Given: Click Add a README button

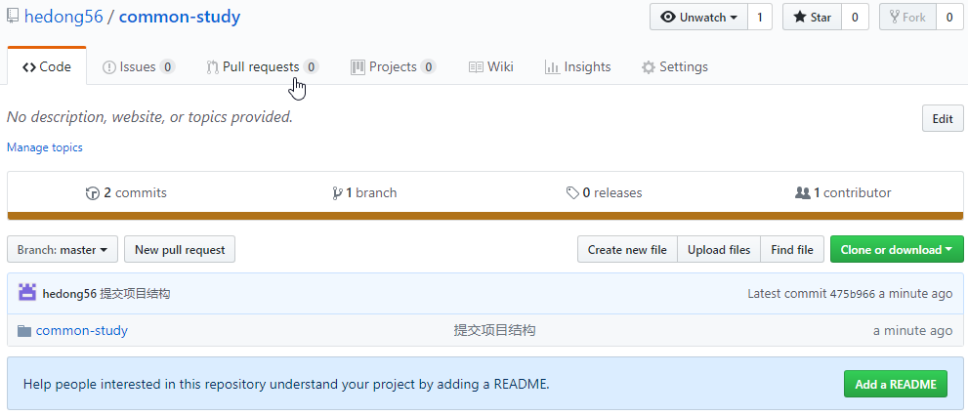Looking at the screenshot, I should click(x=895, y=384).
